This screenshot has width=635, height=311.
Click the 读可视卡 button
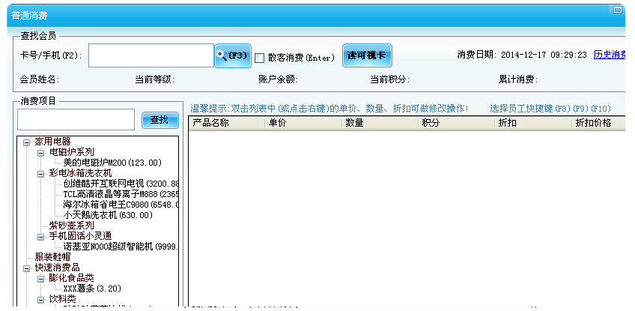click(x=367, y=55)
